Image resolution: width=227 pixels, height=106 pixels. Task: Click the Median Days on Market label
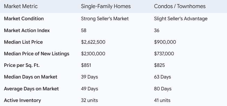(x=31, y=77)
